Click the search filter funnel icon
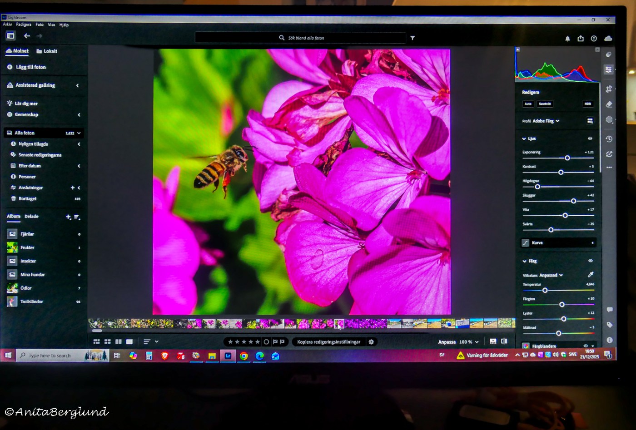Screen dimensions: 636x430 [x=412, y=38]
